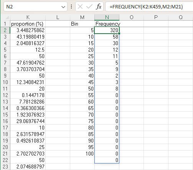Select column M header
This screenshot has height=170, width=193.
[82, 17]
